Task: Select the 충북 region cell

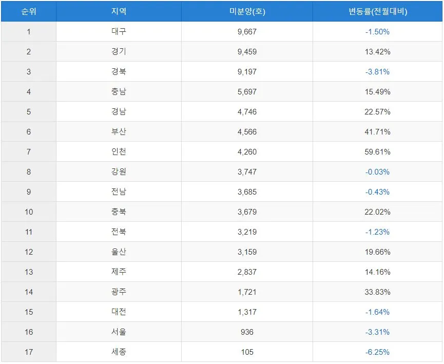Action: point(119,212)
